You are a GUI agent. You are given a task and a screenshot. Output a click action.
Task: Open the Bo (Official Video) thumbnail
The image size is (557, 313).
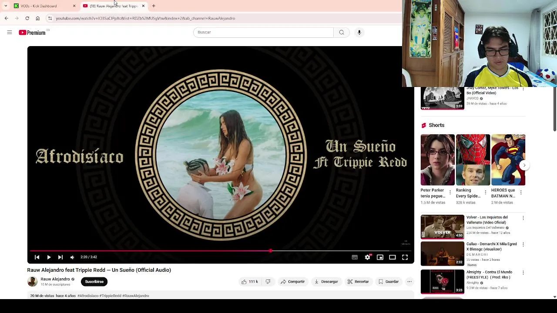point(443,98)
